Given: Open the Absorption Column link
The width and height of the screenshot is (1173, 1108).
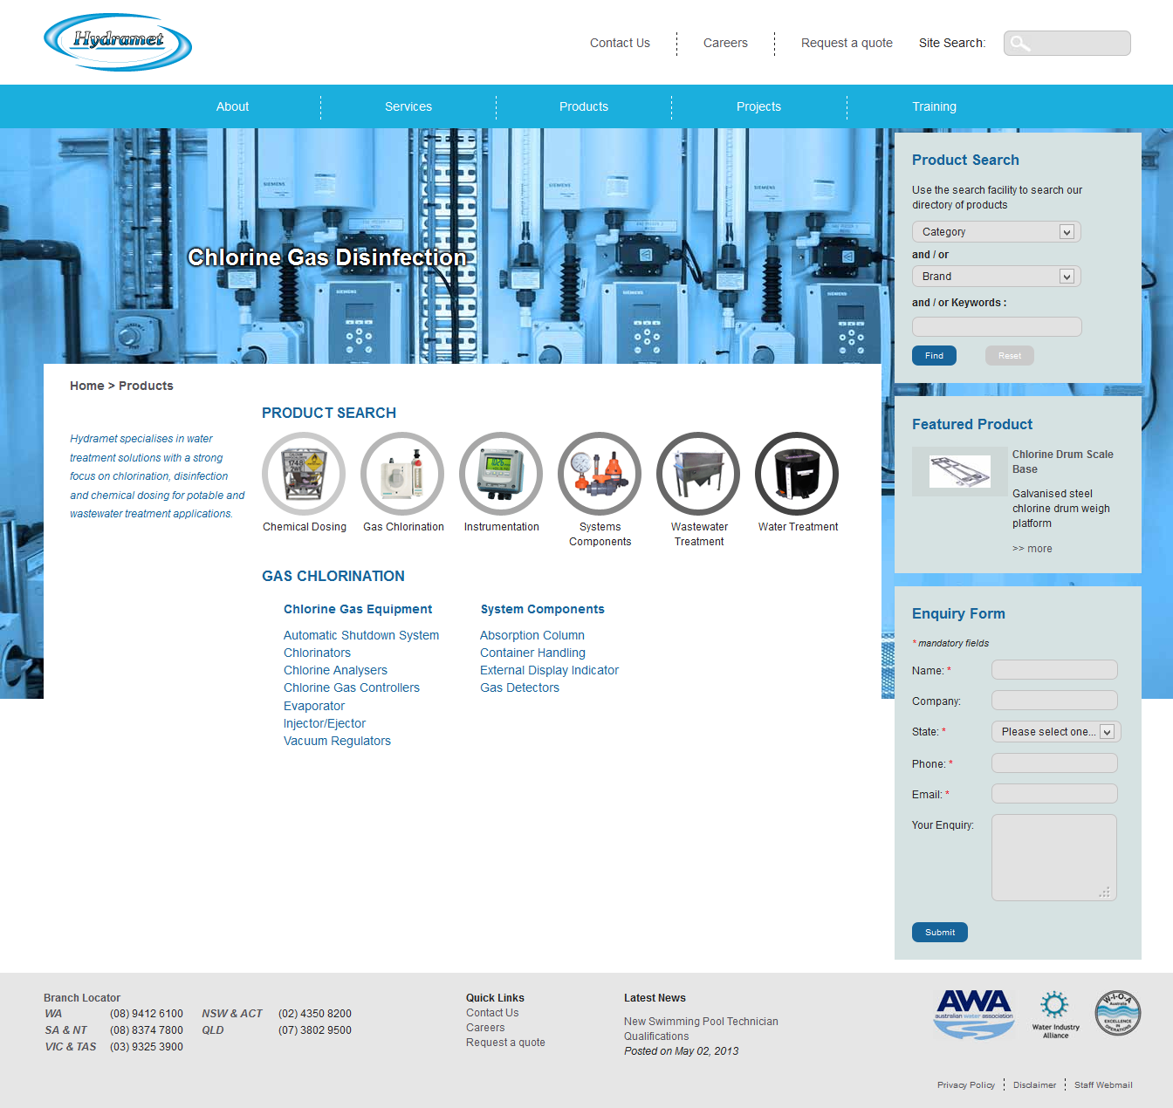Looking at the screenshot, I should 532,635.
